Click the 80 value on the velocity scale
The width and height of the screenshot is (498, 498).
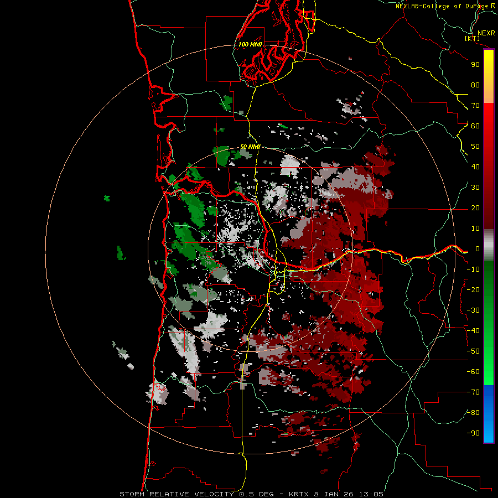click(x=475, y=85)
